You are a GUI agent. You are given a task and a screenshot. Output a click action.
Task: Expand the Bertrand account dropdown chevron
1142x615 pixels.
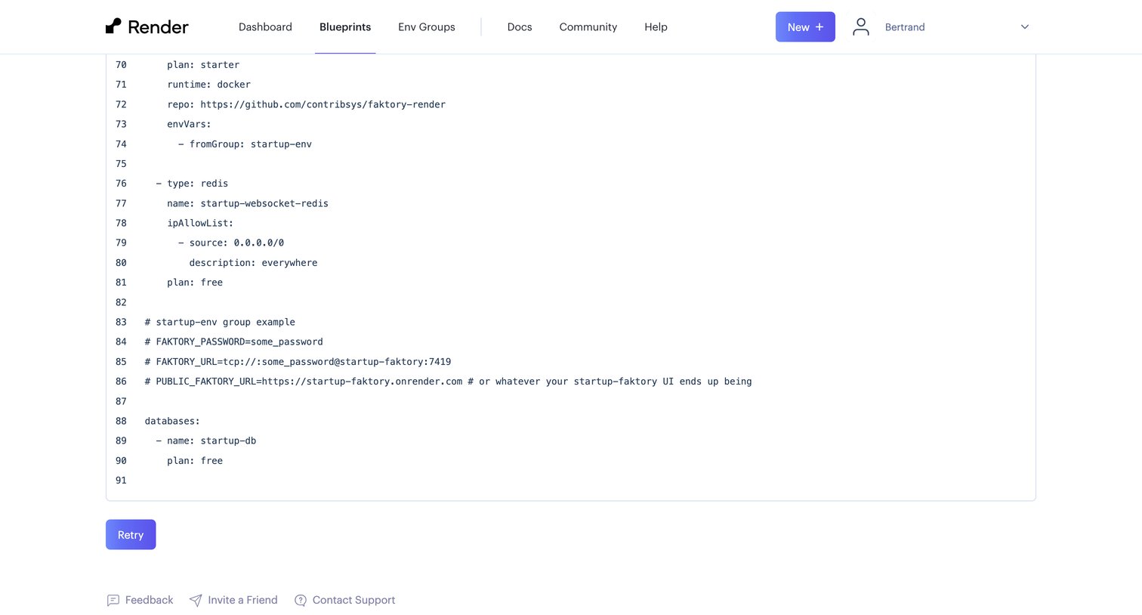1025,26
